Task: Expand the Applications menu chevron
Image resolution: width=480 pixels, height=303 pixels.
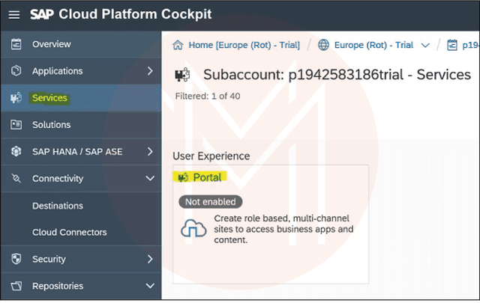Action: point(150,71)
